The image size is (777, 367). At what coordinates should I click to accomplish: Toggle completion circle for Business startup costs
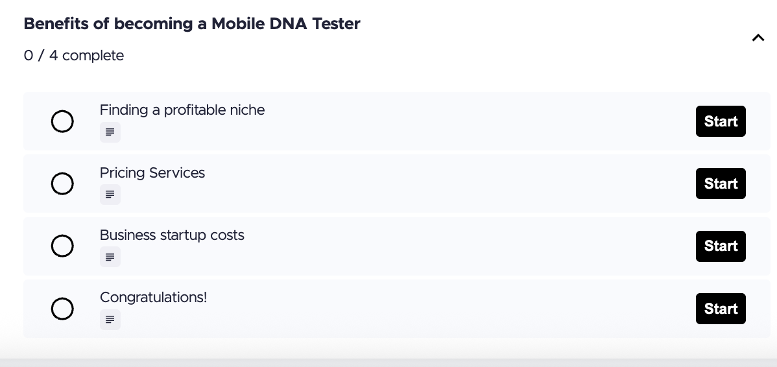(x=62, y=246)
